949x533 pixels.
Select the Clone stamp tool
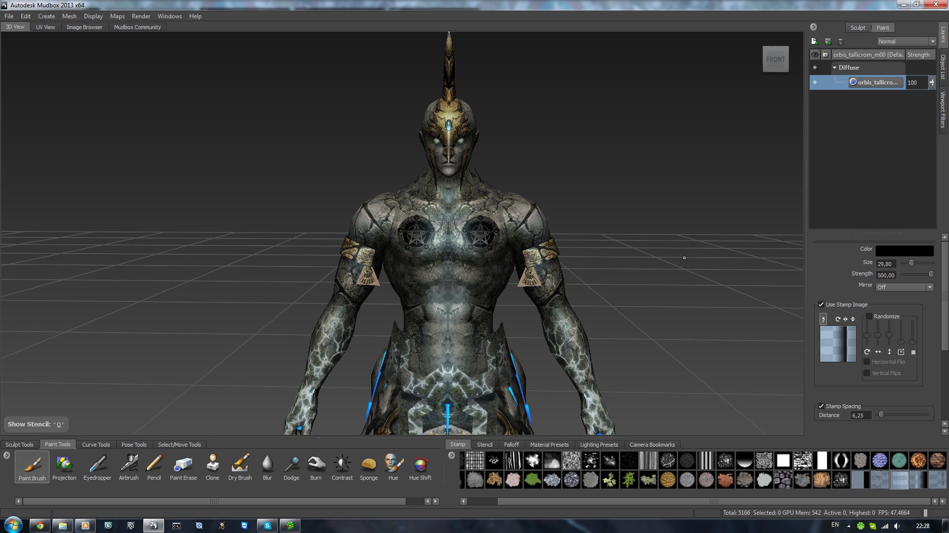coord(213,467)
